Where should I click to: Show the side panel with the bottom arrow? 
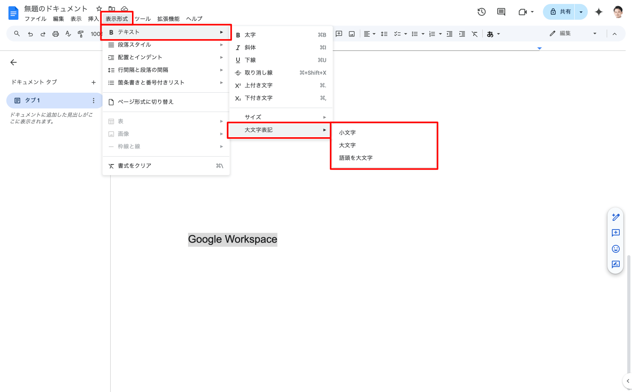tap(628, 381)
